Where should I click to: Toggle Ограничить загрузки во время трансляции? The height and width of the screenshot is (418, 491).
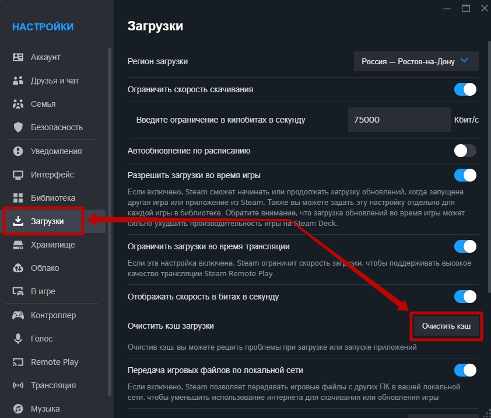pos(465,246)
